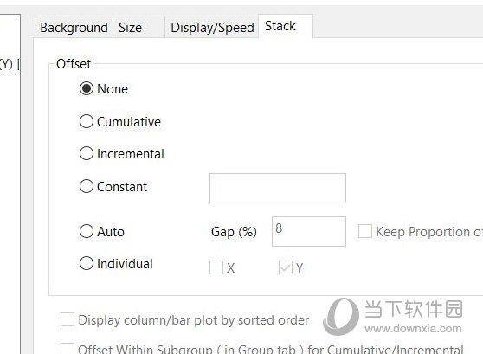Click the Gap (%) input field

pos(309,231)
